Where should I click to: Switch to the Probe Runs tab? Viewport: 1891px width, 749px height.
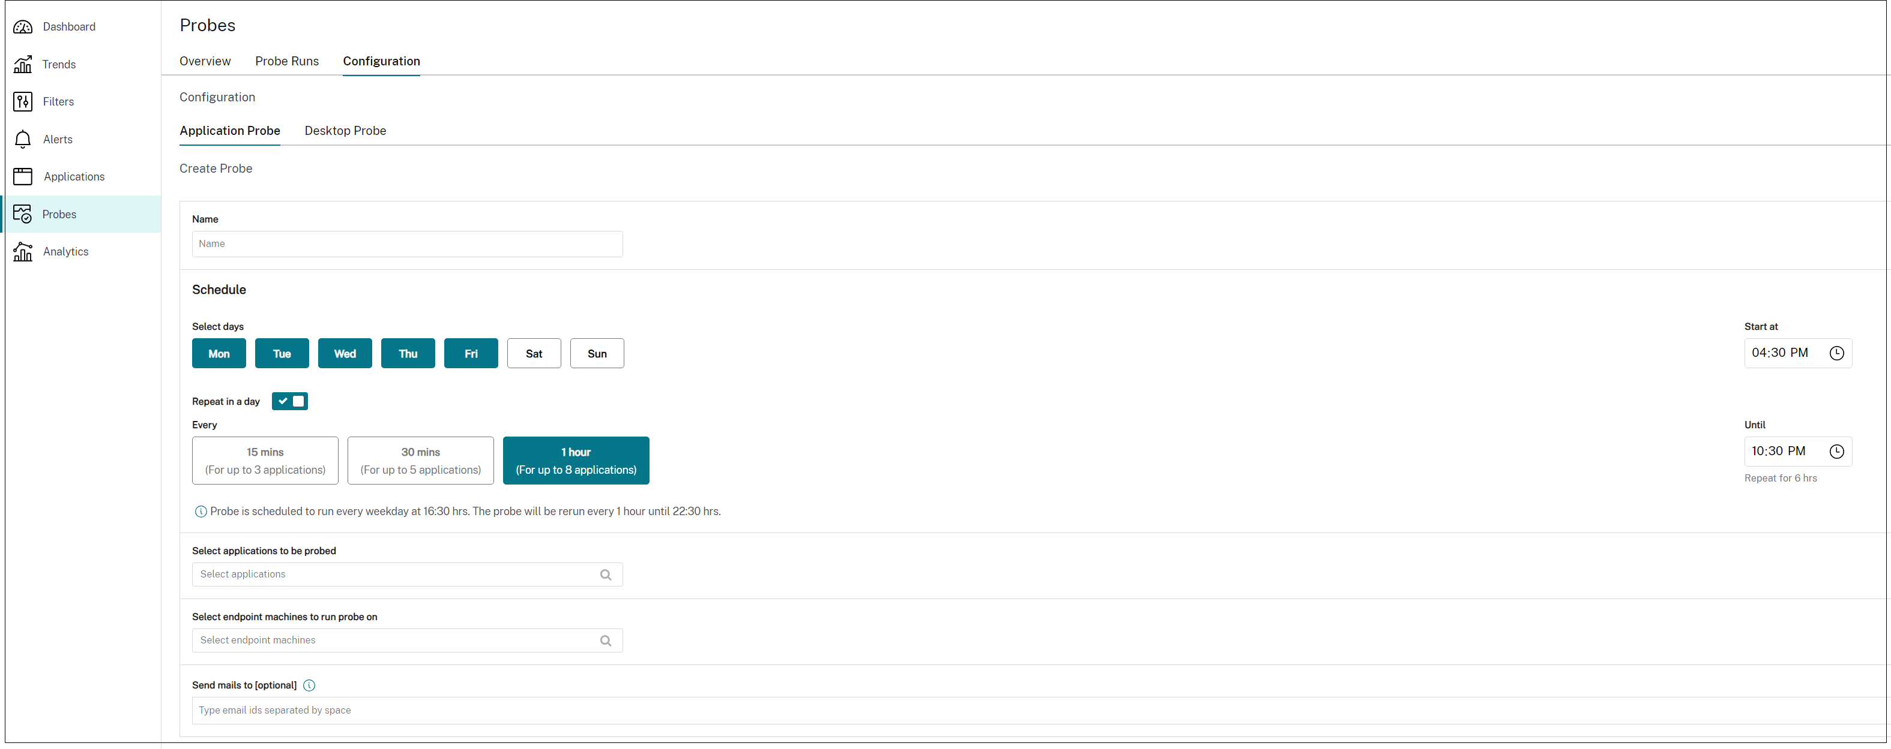(x=286, y=61)
